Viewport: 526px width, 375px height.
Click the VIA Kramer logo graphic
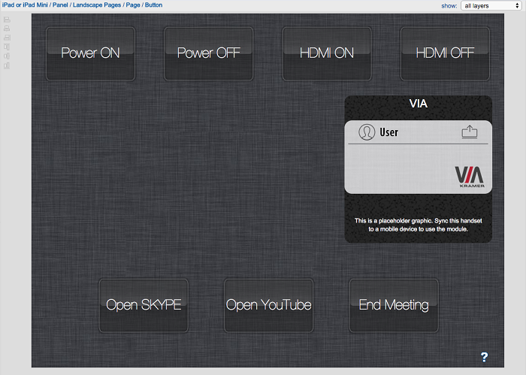tap(470, 177)
